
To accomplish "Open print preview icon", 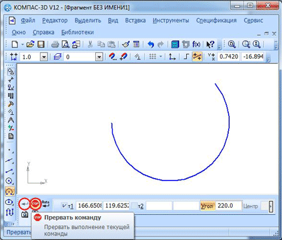I will point(66,44).
